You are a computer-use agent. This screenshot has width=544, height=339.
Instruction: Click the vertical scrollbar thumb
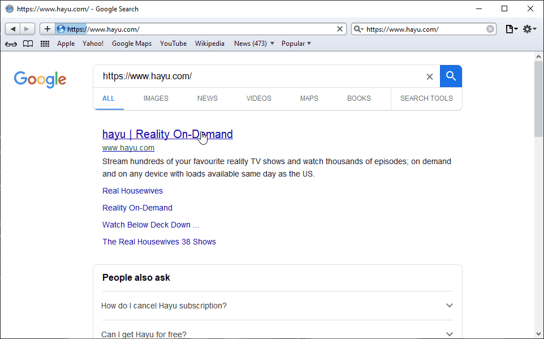(539, 99)
